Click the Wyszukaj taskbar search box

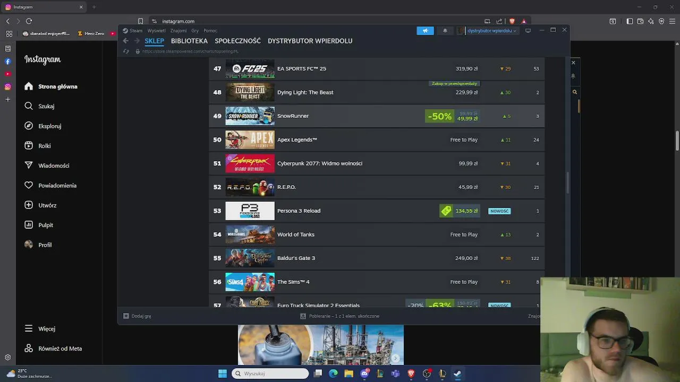coord(270,374)
